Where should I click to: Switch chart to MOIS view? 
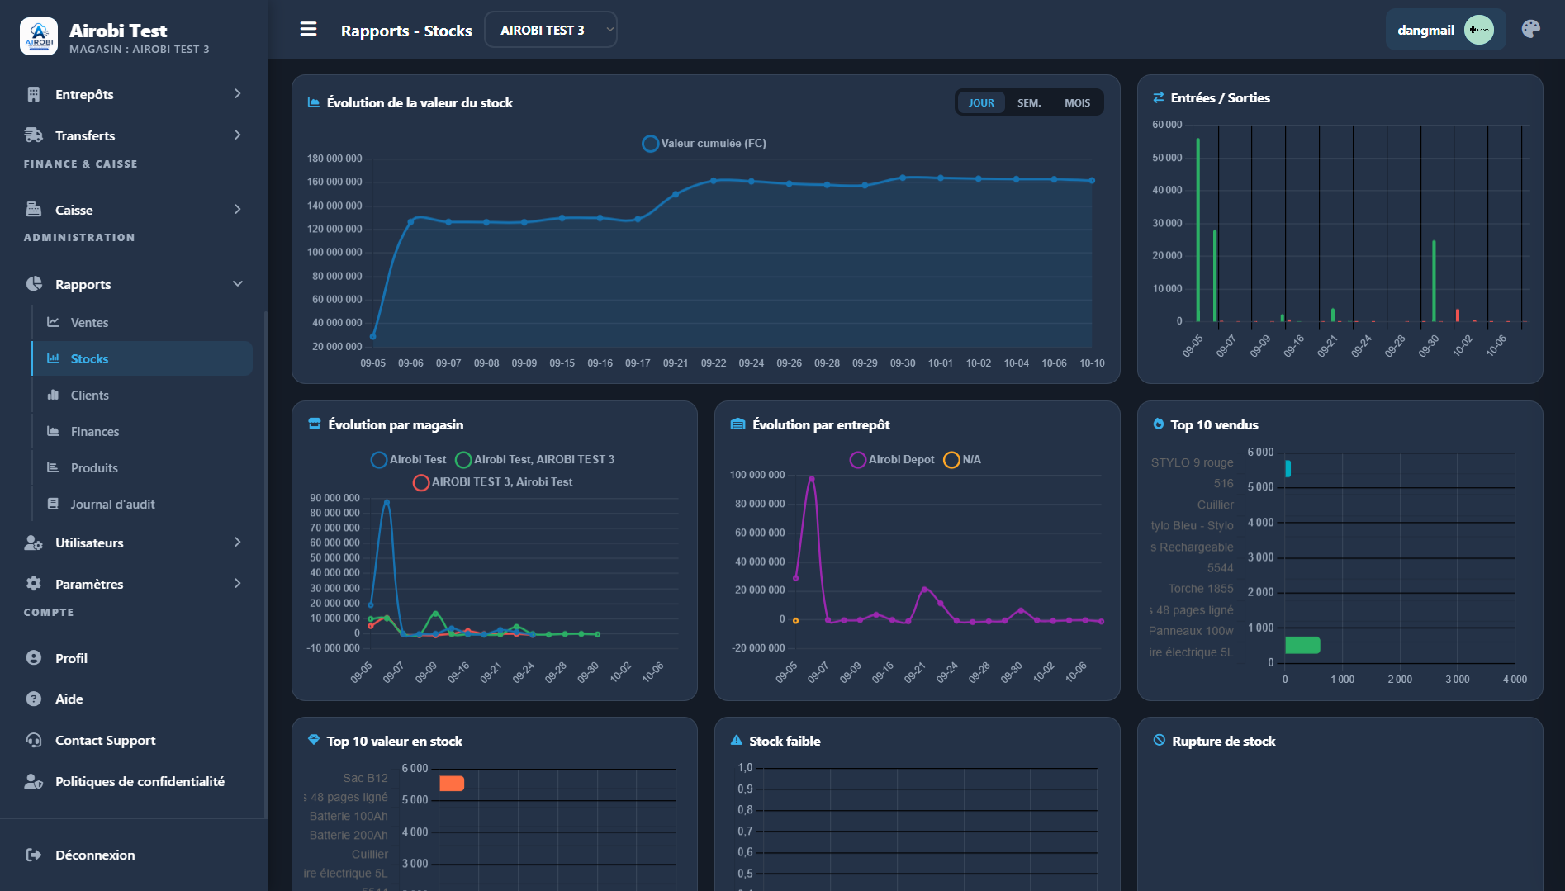(x=1077, y=102)
